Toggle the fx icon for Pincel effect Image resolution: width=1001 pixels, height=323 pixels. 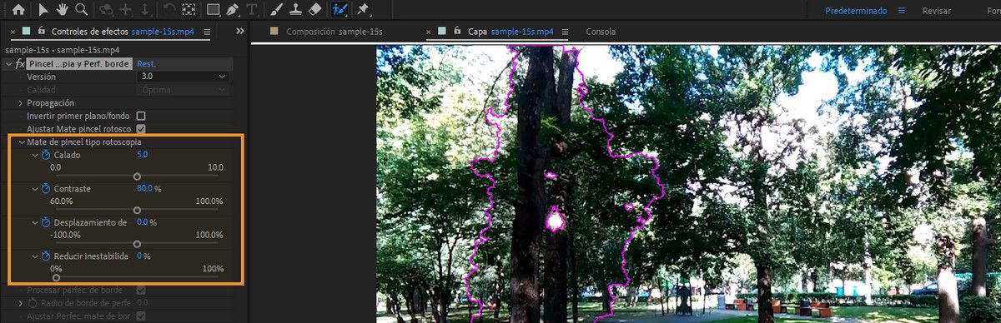coord(20,64)
